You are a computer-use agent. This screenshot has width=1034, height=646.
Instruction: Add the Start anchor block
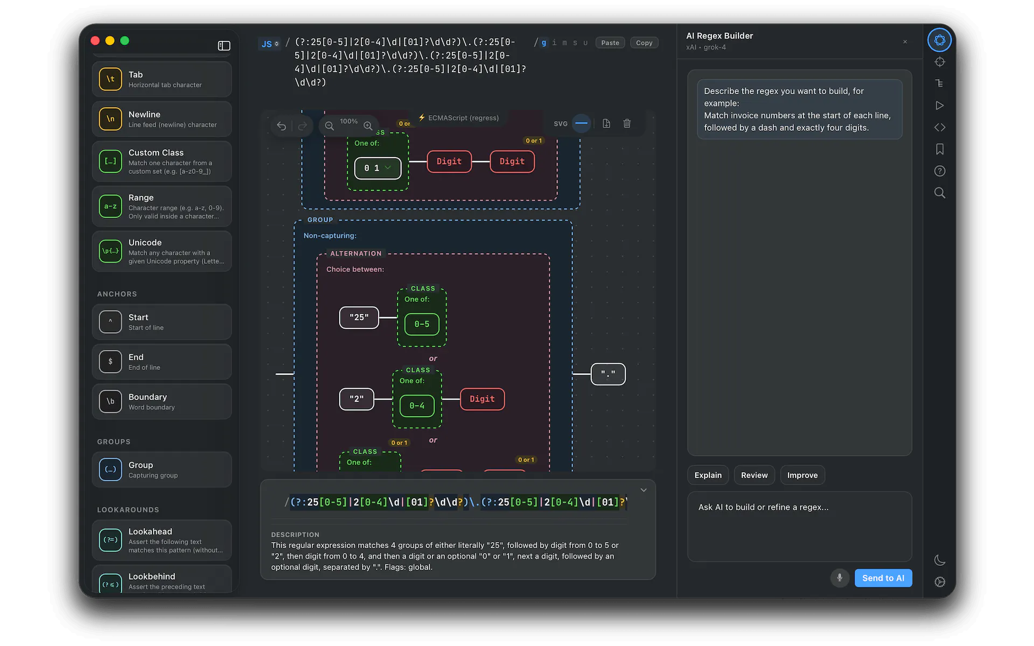(162, 322)
